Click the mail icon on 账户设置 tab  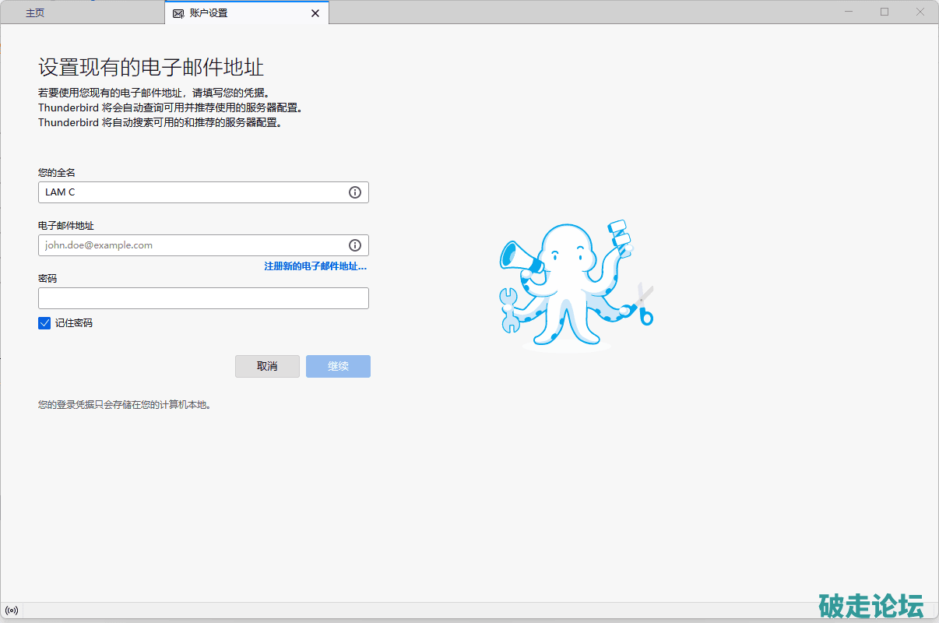pos(178,13)
